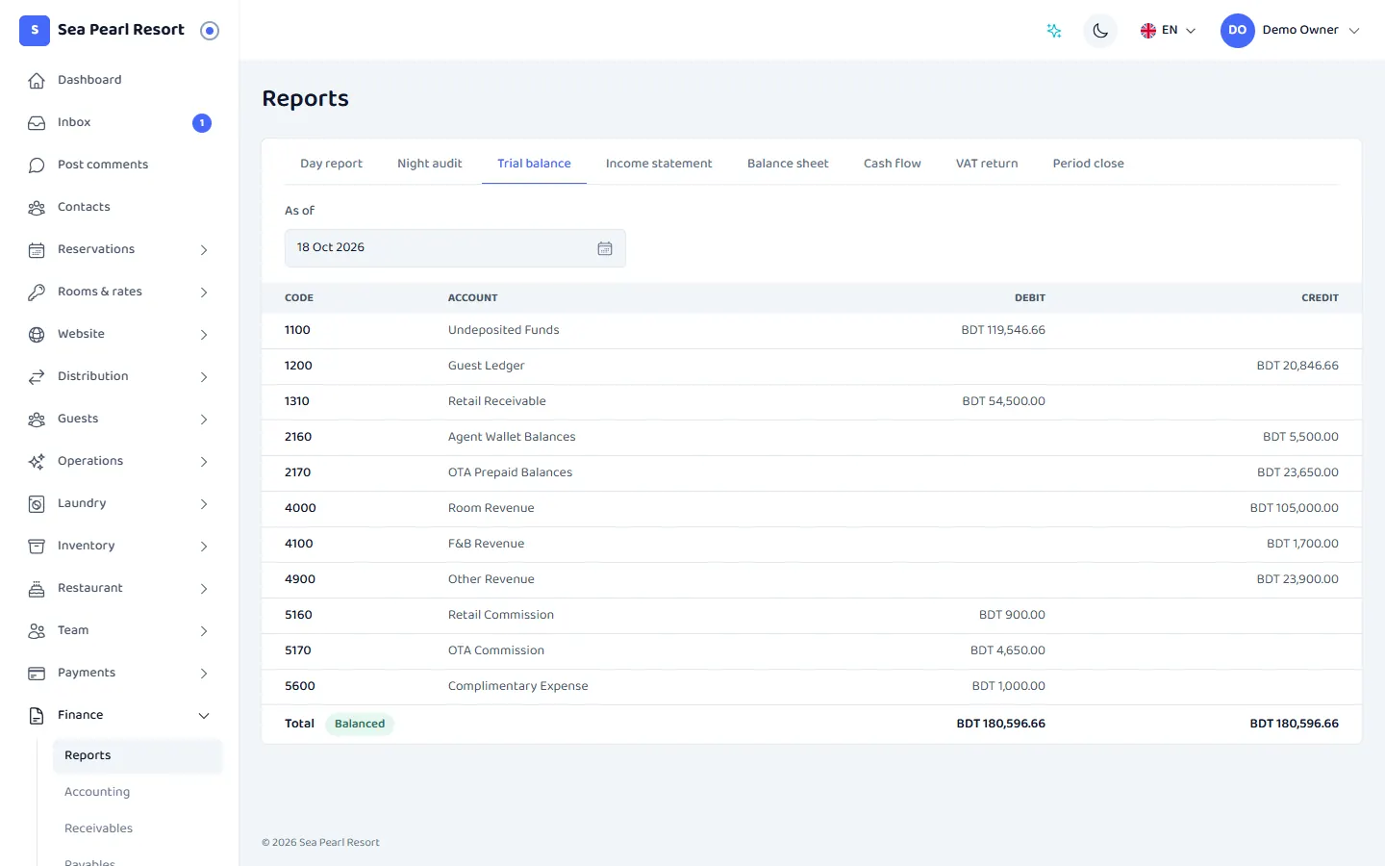Open the Inbox tray icon
Viewport: 1385px width, 866px height.
[x=37, y=122]
